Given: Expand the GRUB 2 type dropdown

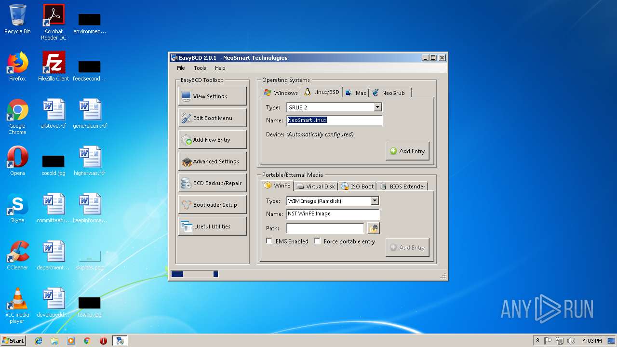Looking at the screenshot, I should (x=377, y=107).
